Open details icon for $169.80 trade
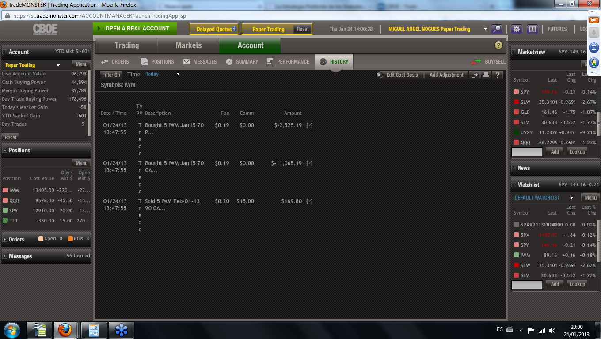The image size is (601, 339). pos(309,201)
